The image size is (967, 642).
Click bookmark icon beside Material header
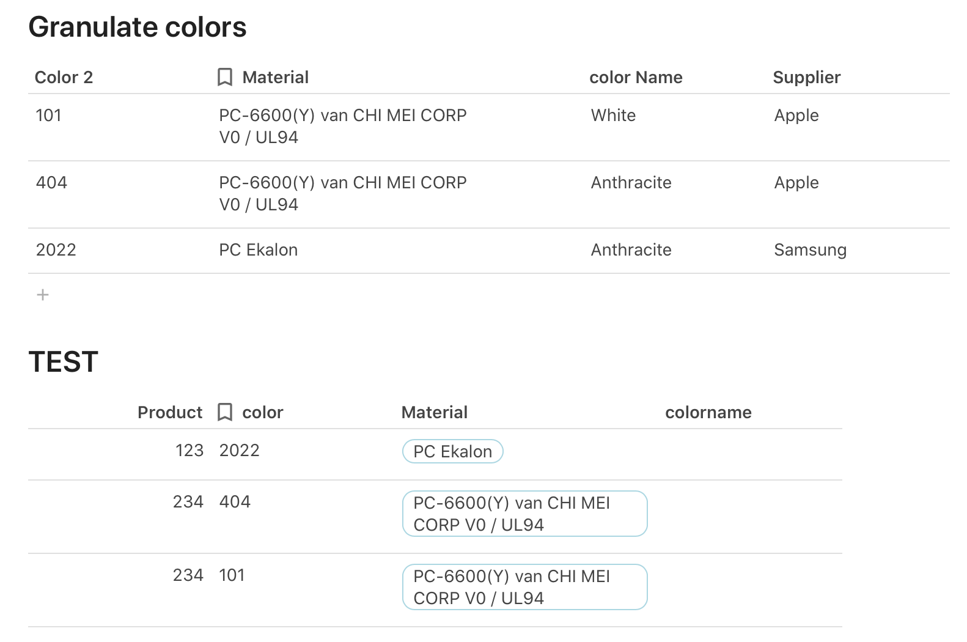coord(225,78)
